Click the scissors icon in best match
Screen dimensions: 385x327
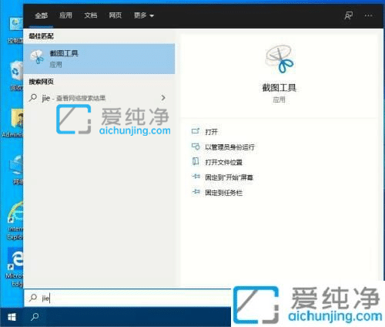pyautogui.click(x=37, y=57)
